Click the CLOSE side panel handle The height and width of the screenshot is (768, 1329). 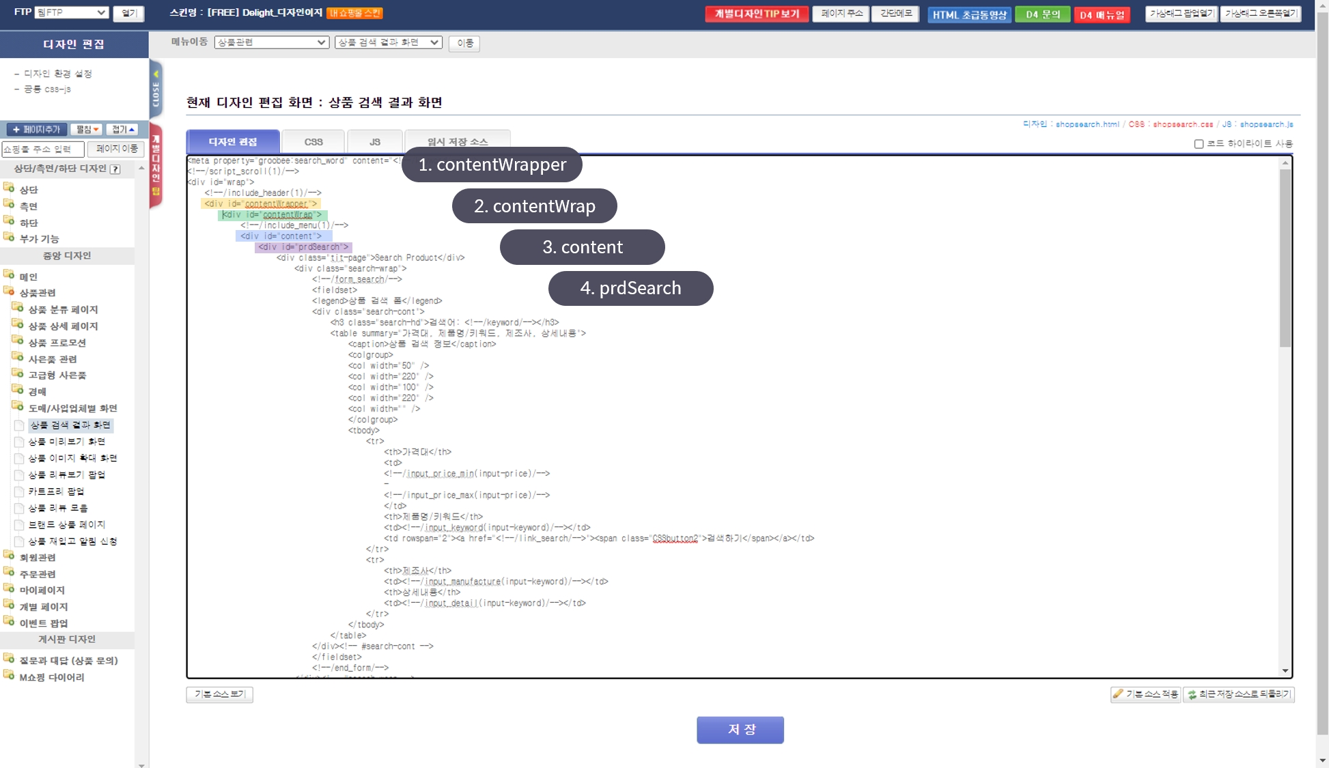click(156, 90)
